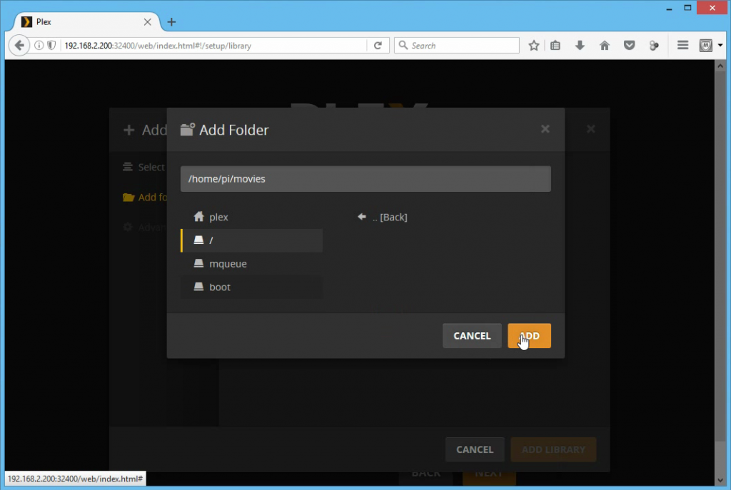Screen dimensions: 731x490
Task: Minimize the Firefox window
Action: pyautogui.click(x=669, y=9)
